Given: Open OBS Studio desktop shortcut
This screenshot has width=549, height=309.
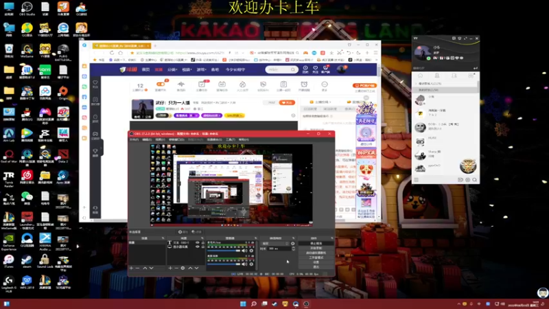Looking at the screenshot, I should click(27, 8).
